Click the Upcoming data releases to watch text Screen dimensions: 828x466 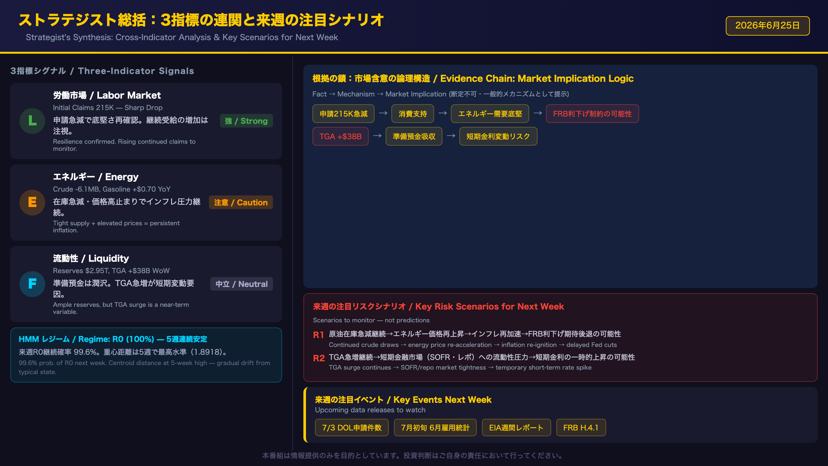pos(370,410)
